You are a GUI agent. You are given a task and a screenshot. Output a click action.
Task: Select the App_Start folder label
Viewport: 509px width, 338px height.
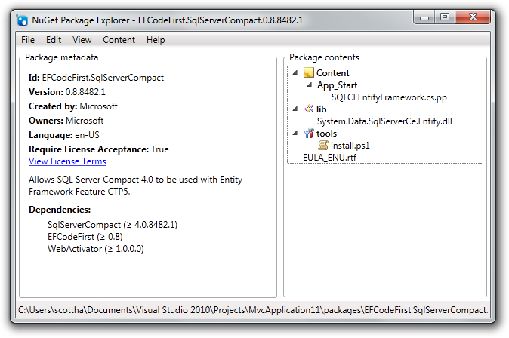pyautogui.click(x=337, y=85)
